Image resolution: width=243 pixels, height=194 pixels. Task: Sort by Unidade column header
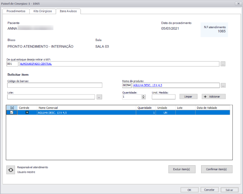pyautogui.click(x=166, y=108)
